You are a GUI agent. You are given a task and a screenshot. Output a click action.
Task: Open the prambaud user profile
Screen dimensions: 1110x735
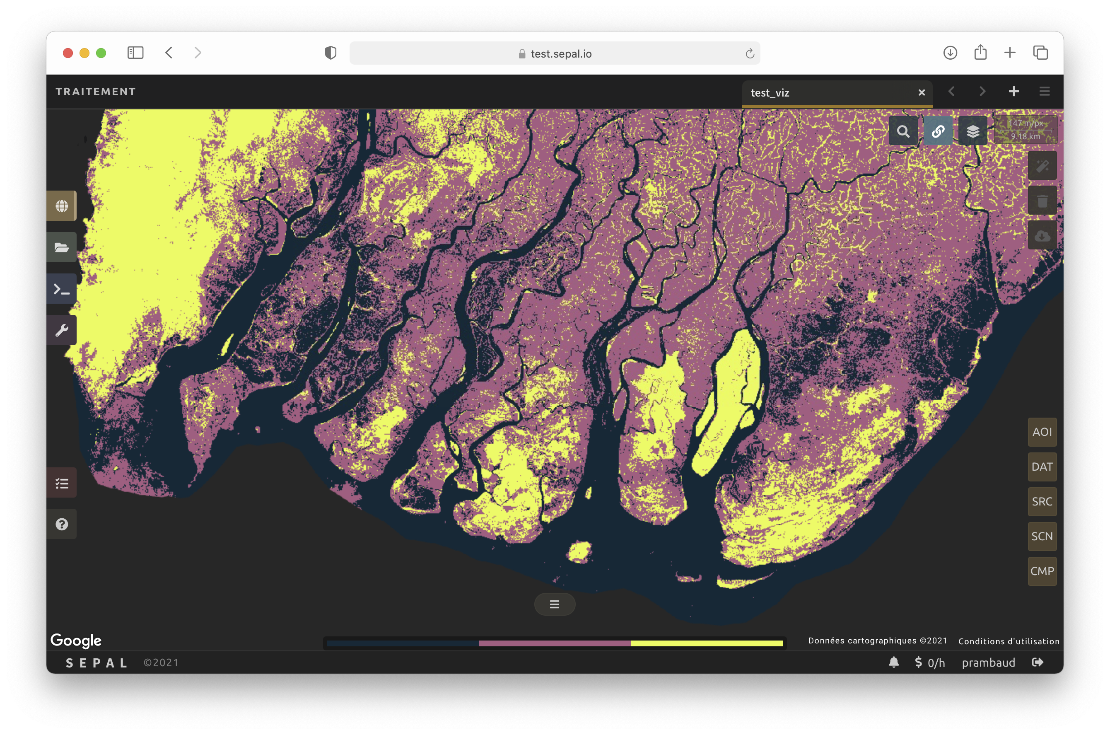coord(989,662)
